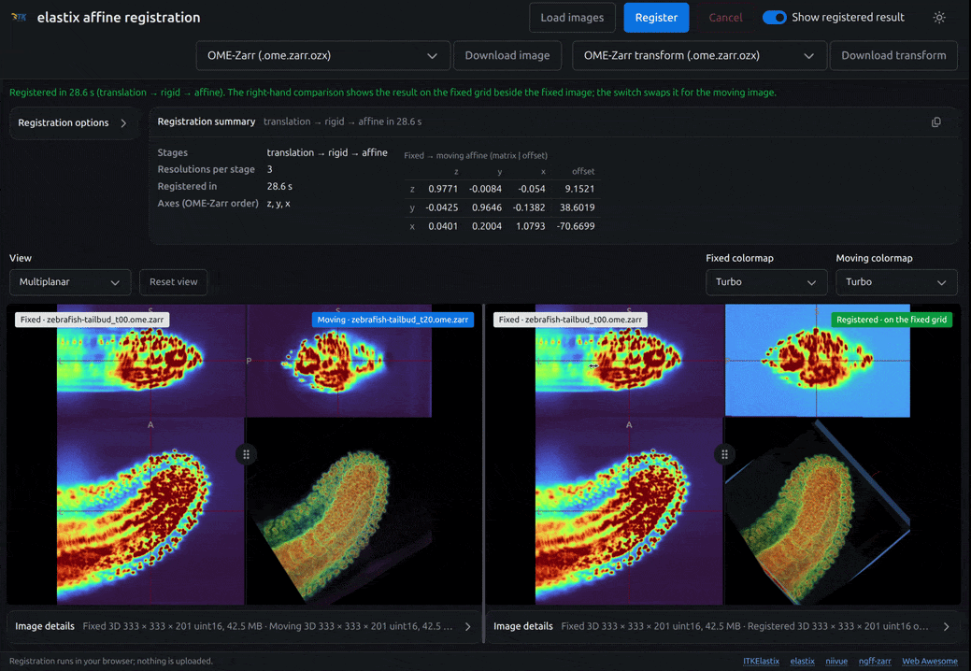Viewport: 971px width, 671px height.
Task: Click the offset value 38.6019
Action: click(578, 207)
